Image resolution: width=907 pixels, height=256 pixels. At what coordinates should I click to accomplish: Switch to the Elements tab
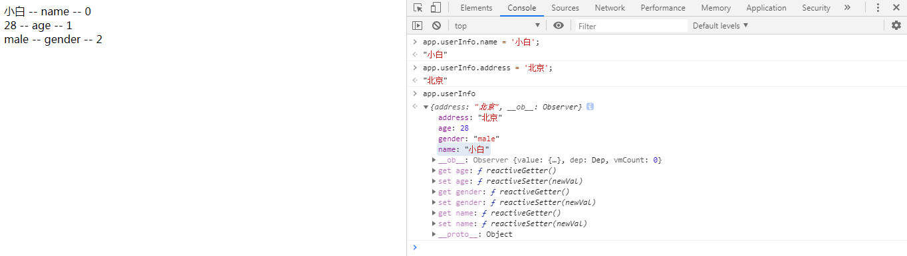click(x=476, y=8)
